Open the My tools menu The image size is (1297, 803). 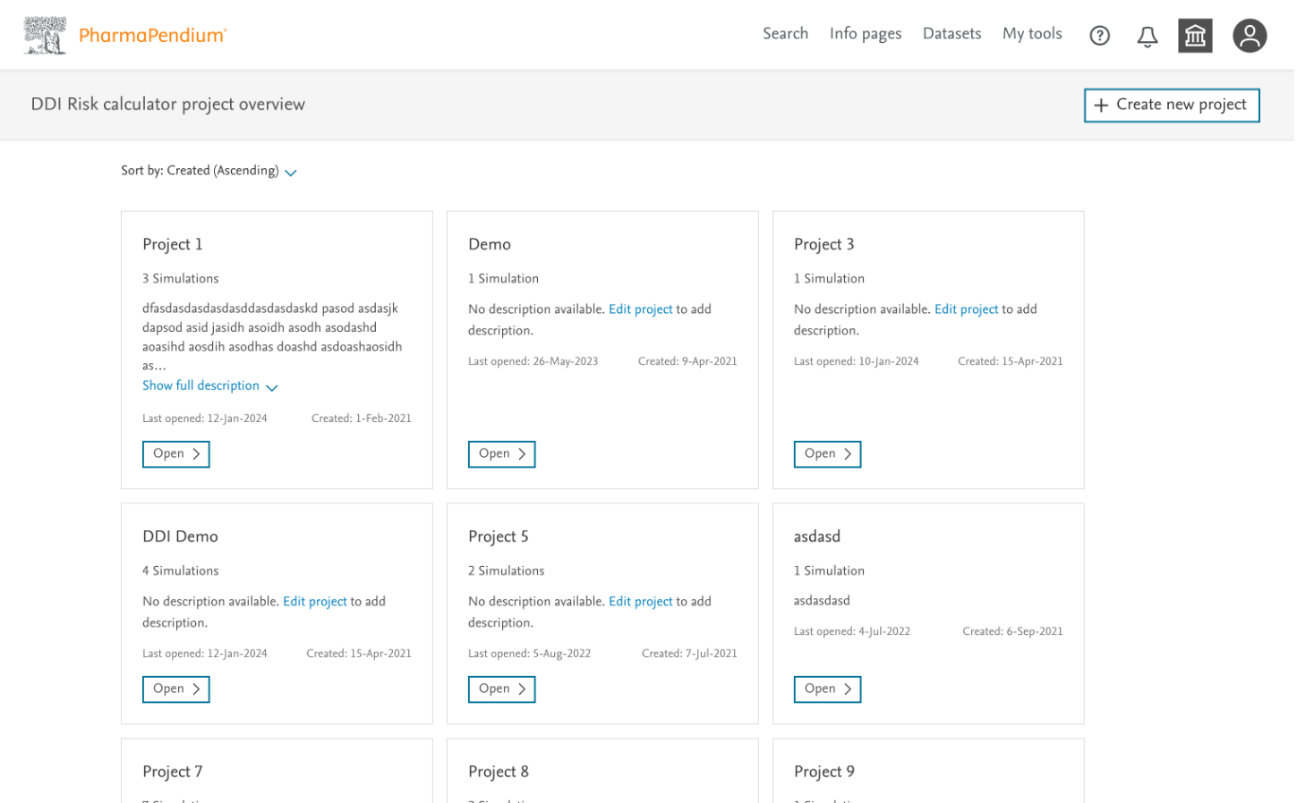(x=1031, y=34)
